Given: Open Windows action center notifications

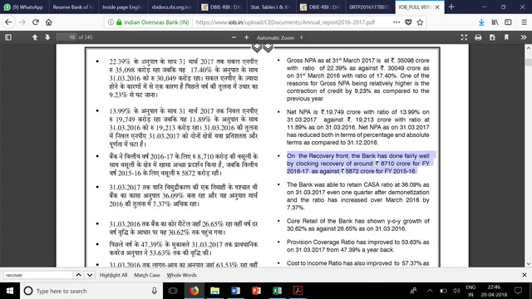Looking at the screenshot, I should pyautogui.click(x=518, y=291).
